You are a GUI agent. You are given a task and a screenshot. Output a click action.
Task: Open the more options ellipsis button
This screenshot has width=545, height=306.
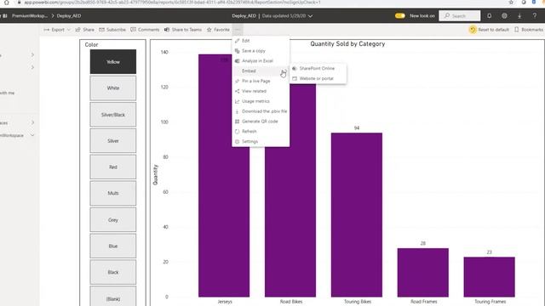click(x=238, y=30)
